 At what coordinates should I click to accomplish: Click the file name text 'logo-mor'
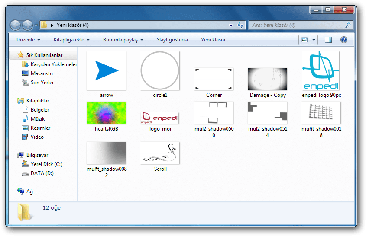click(x=160, y=129)
